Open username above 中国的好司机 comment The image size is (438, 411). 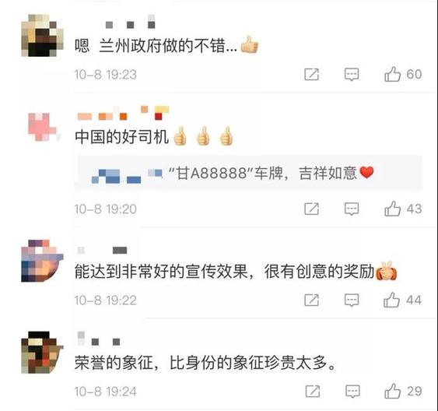click(x=123, y=113)
